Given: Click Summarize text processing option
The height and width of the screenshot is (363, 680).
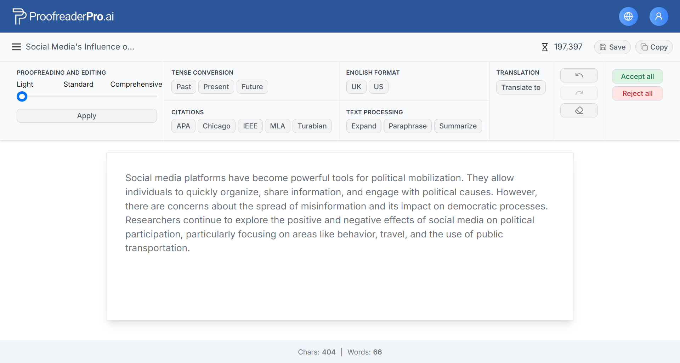Looking at the screenshot, I should click(x=458, y=126).
